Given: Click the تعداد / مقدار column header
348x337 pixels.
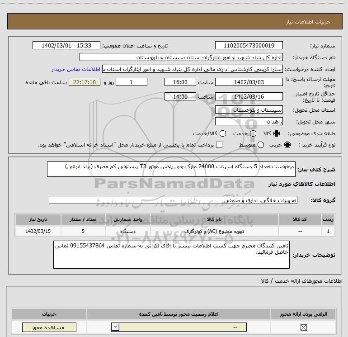Looking at the screenshot, I should pos(83,219).
